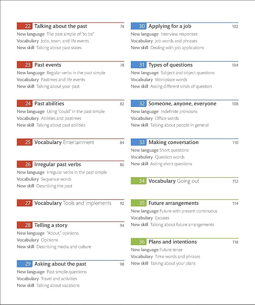The image size is (255, 305).
Task: Select the red number 27 badge
Action: coord(24,203)
